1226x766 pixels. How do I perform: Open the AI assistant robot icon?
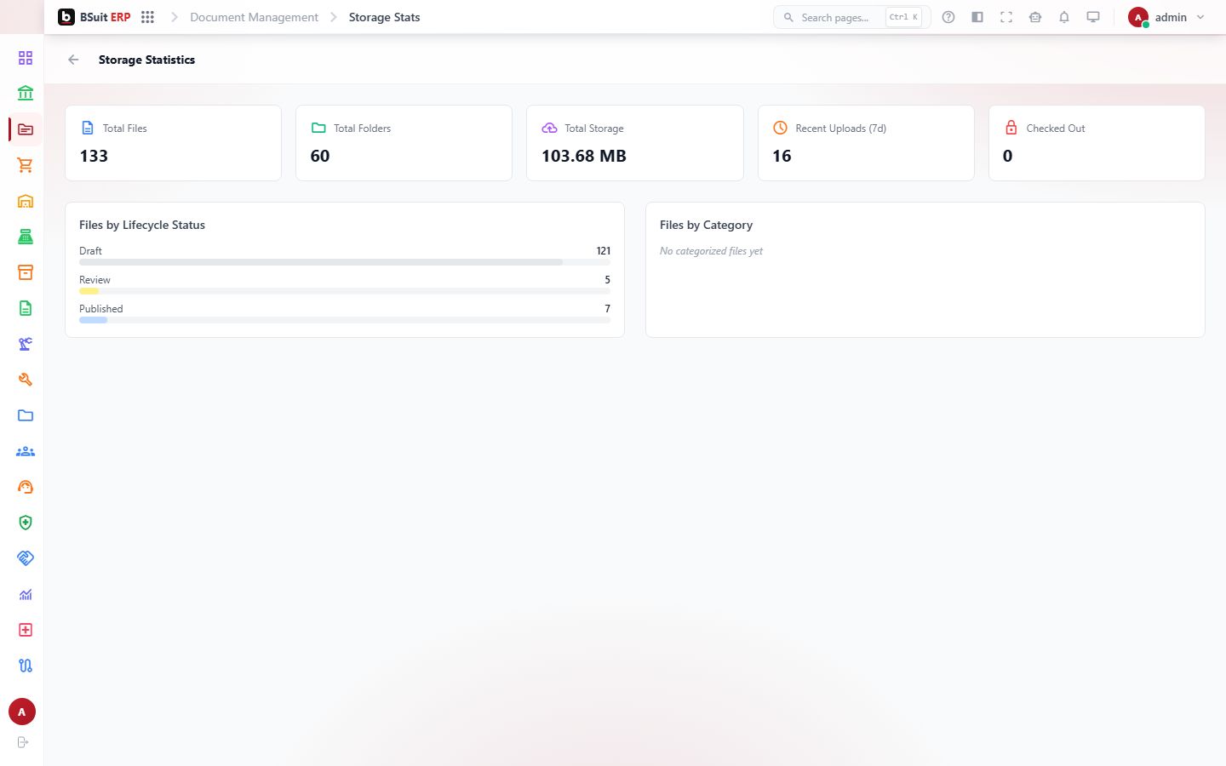tap(1035, 17)
